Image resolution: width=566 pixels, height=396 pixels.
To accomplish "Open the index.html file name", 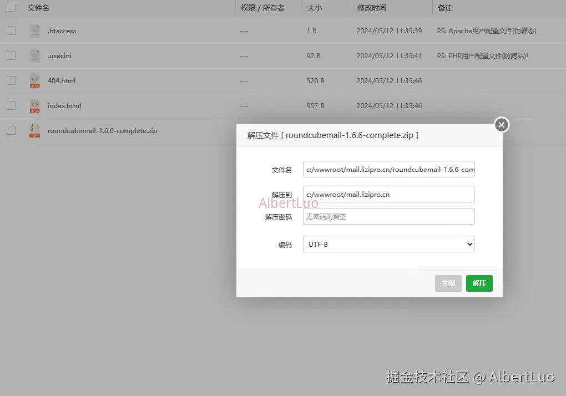I will click(64, 106).
